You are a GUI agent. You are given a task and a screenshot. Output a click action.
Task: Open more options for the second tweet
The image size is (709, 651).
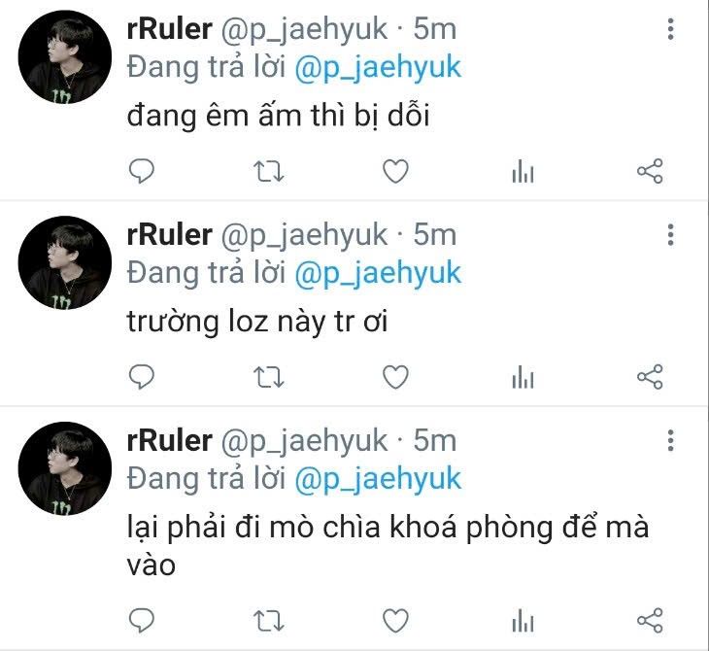click(x=670, y=235)
